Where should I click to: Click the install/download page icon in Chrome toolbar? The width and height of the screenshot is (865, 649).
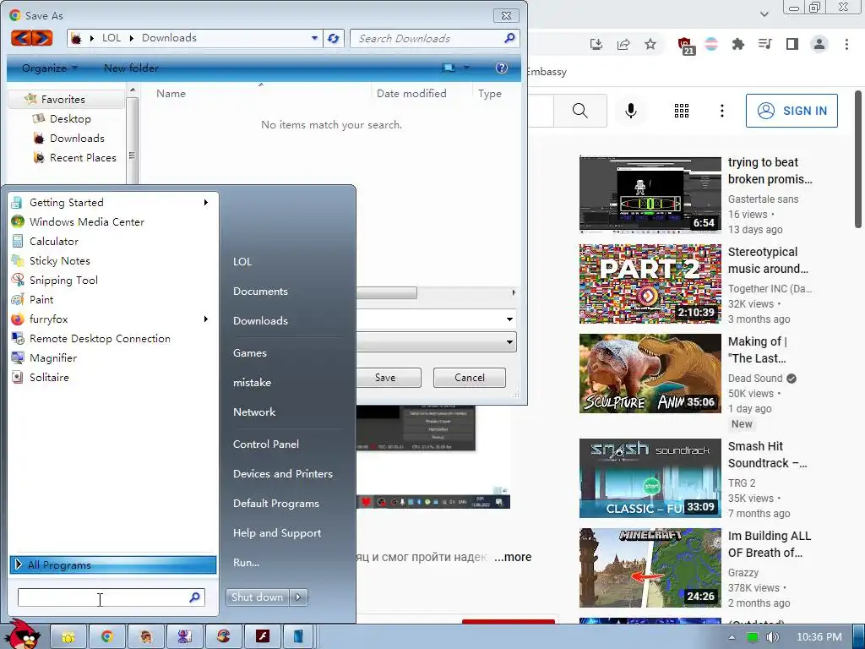[x=596, y=44]
